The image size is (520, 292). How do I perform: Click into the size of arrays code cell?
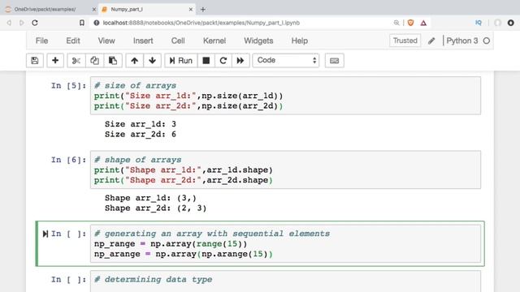pos(285,96)
